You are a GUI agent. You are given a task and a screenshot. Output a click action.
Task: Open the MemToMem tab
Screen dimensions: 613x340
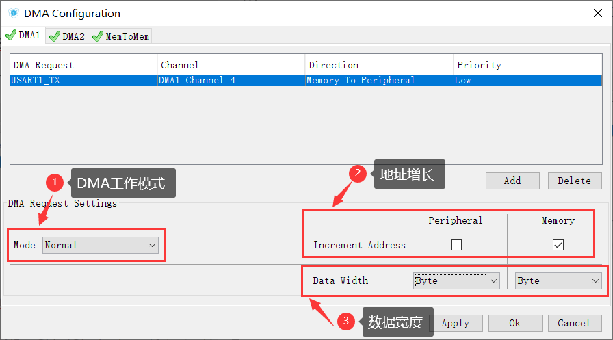point(120,36)
